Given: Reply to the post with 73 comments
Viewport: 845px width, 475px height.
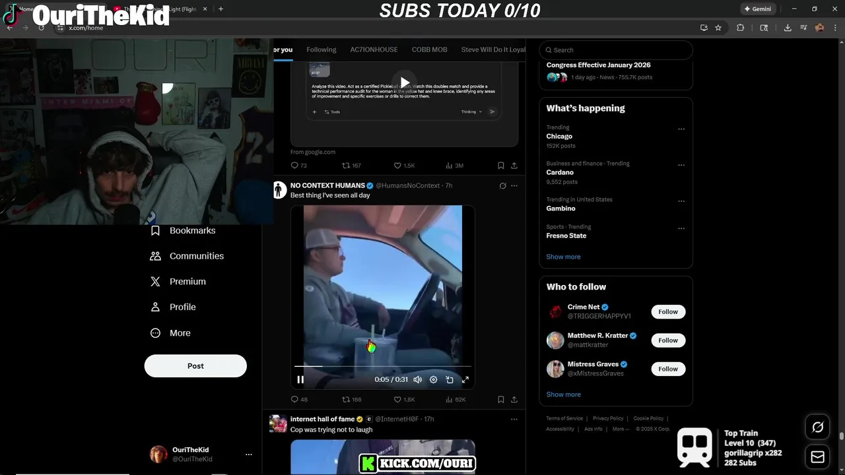Looking at the screenshot, I should tap(299, 166).
